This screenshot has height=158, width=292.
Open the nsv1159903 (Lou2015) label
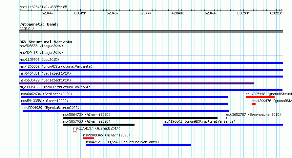click(x=39, y=60)
